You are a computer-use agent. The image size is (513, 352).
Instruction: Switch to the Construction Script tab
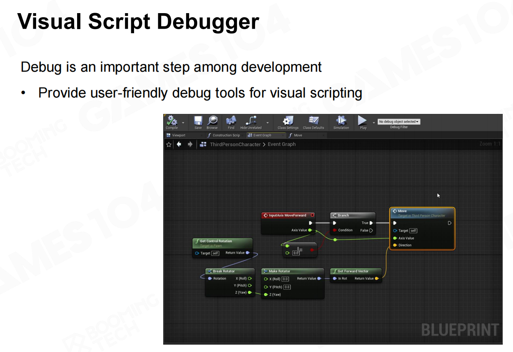[x=226, y=135]
